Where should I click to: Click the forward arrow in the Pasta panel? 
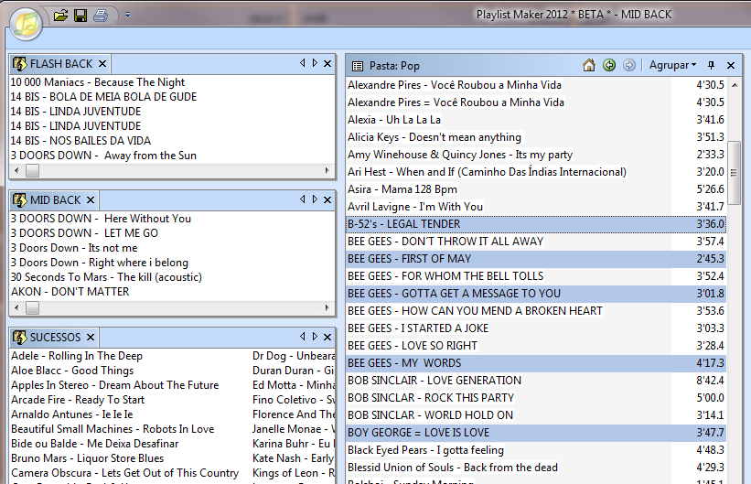coord(629,65)
